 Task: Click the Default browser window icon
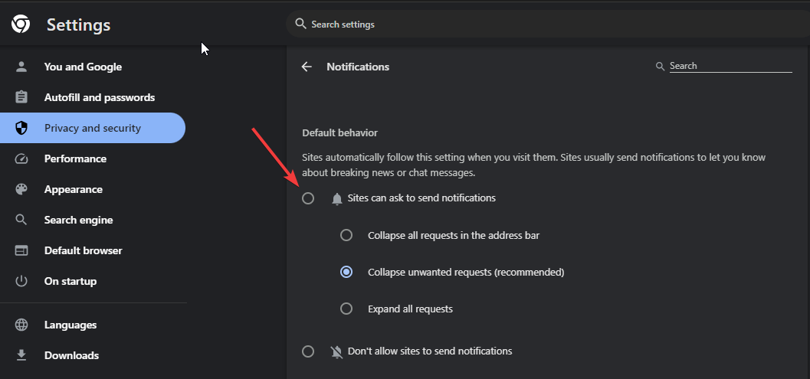coord(21,250)
